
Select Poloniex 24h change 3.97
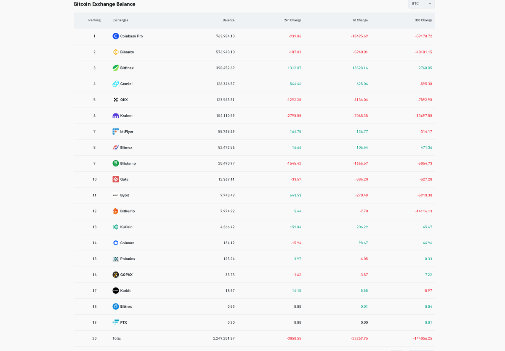298,259
